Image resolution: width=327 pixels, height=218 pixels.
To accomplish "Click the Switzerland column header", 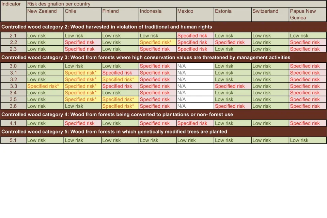I will coord(269,14).
